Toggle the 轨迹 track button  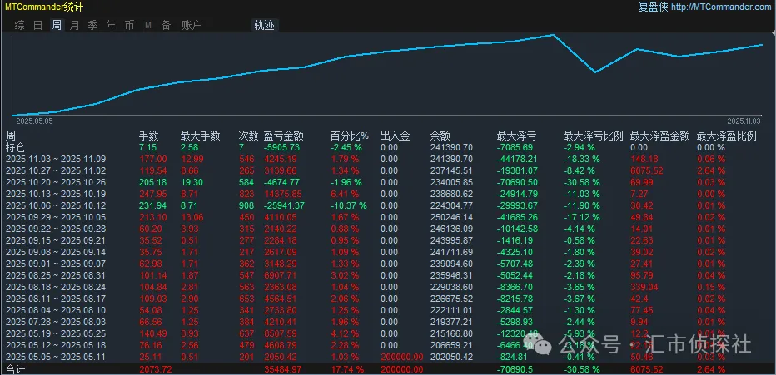(264, 25)
